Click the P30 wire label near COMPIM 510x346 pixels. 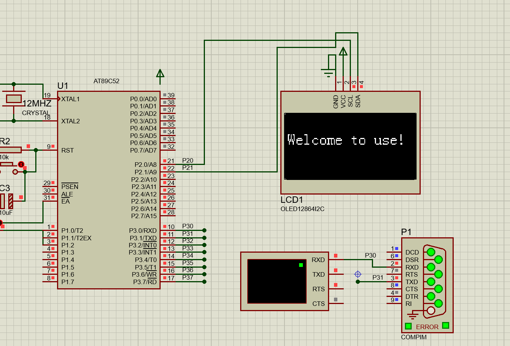coord(370,255)
